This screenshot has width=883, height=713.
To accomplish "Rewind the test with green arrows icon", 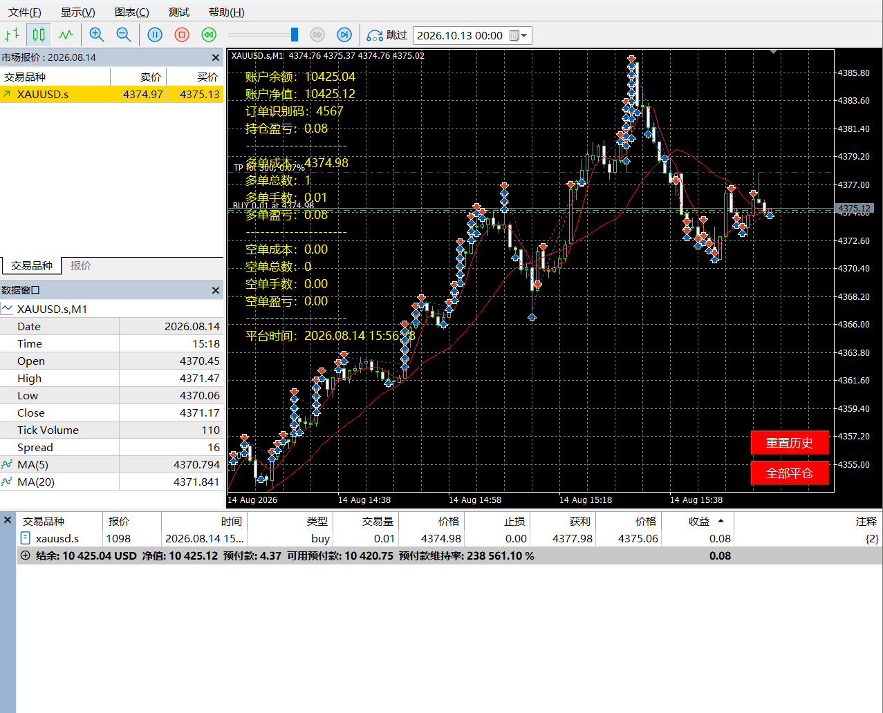I will click(x=209, y=35).
